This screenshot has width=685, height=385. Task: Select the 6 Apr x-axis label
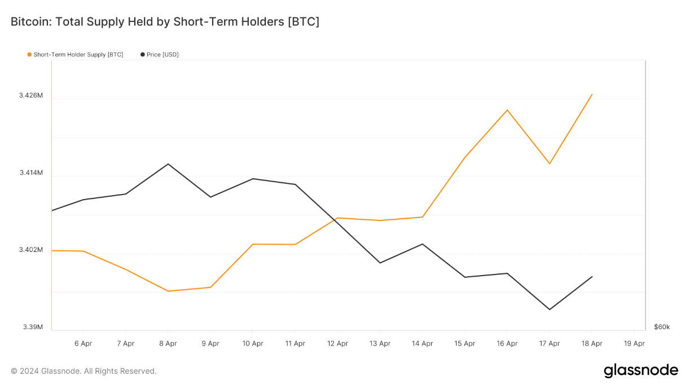pos(83,343)
